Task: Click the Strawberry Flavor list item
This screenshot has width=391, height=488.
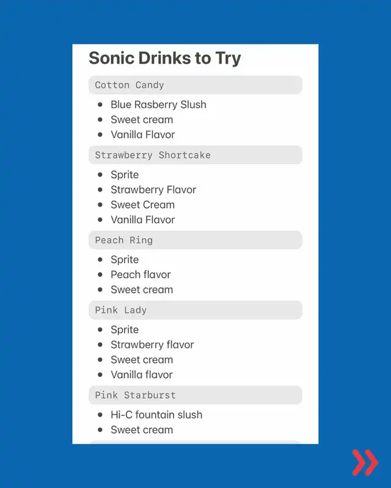Action: coord(153,190)
